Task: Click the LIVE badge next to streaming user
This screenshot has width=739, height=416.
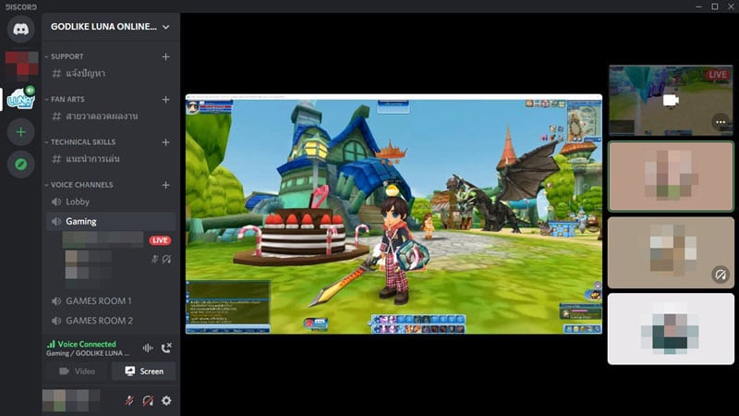Action: click(160, 240)
